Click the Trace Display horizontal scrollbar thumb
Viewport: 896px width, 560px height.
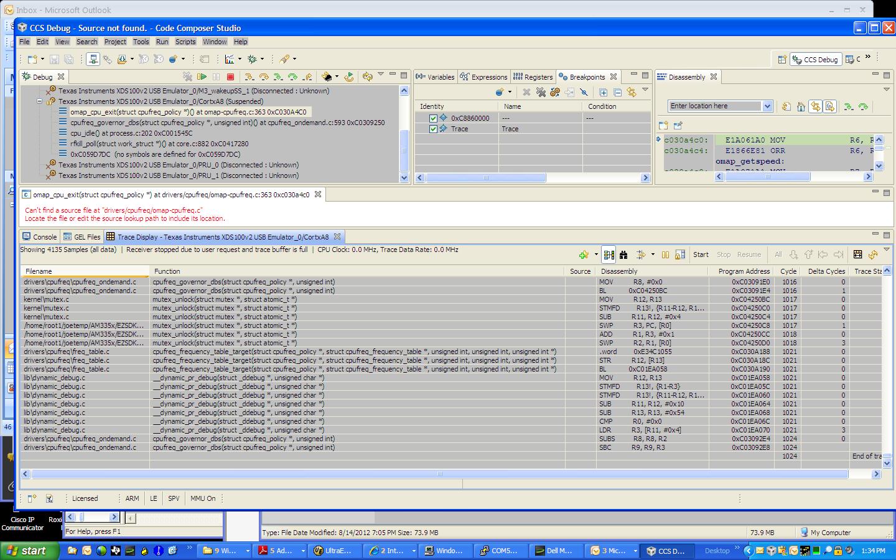pos(439,474)
